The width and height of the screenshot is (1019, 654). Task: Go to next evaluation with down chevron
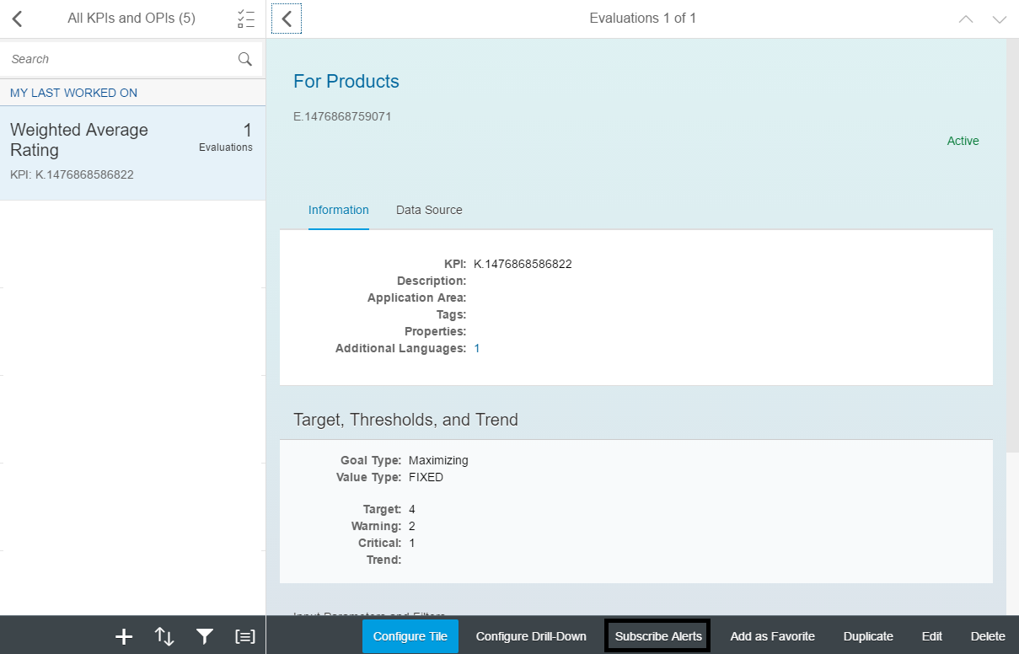(999, 19)
